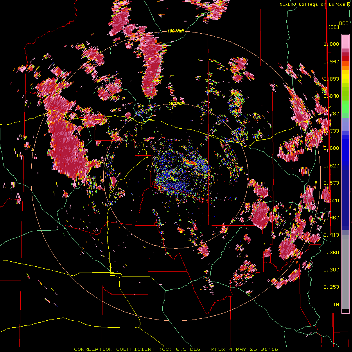Select the 0.840 scale value

pos(331,96)
